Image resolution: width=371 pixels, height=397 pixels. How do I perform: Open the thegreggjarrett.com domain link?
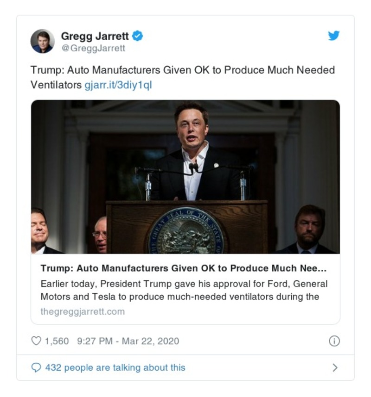83,311
